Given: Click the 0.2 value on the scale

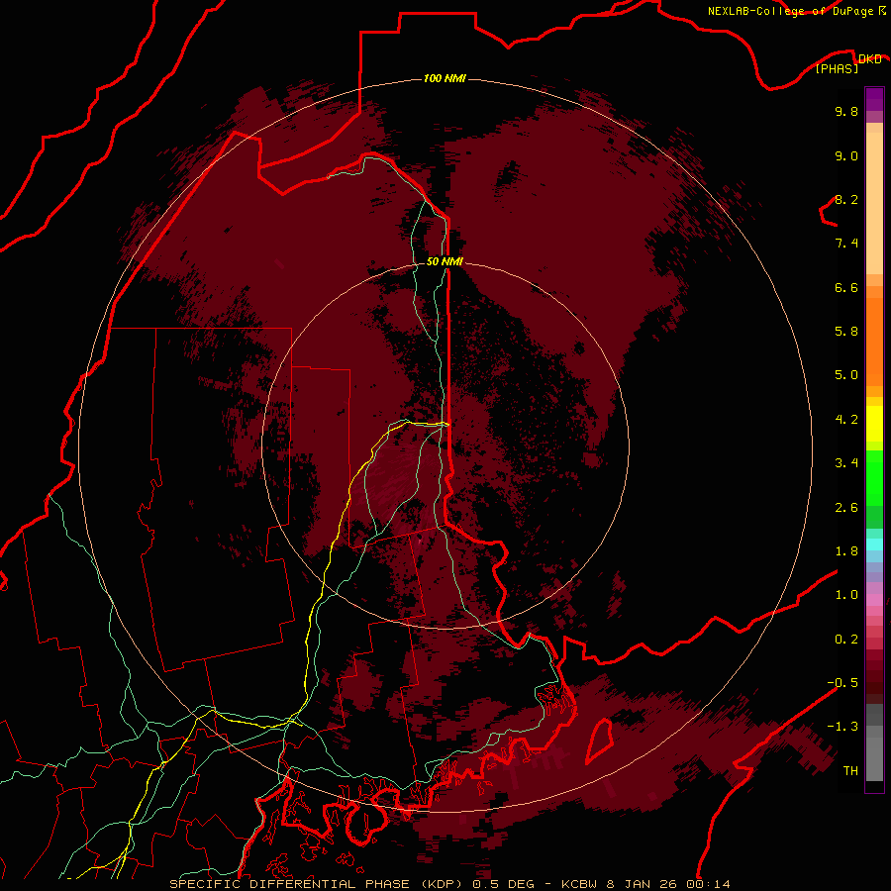Looking at the screenshot, I should click(x=846, y=639).
